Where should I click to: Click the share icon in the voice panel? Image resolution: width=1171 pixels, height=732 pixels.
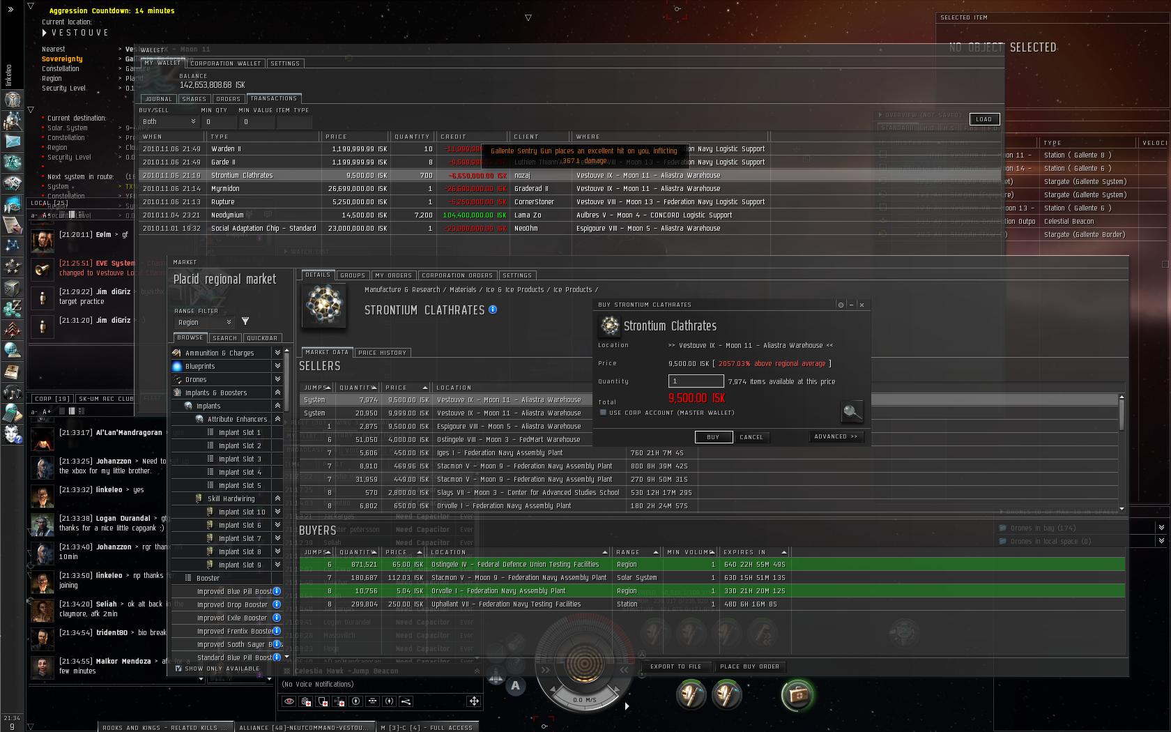tap(406, 701)
